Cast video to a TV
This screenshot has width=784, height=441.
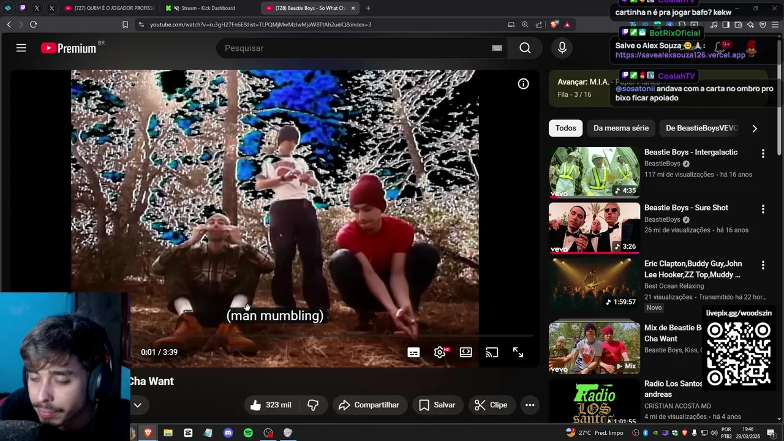(x=492, y=352)
